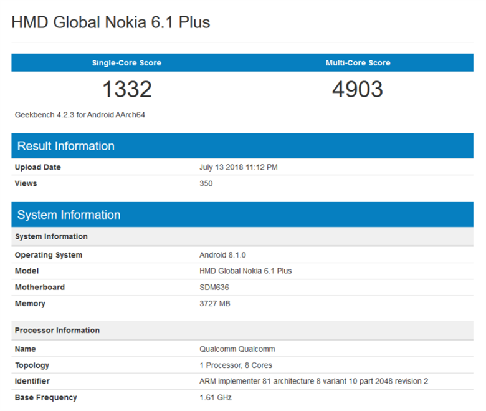This screenshot has width=486, height=411.
Task: Select the Android 8.1.0 value
Action: pos(223,255)
